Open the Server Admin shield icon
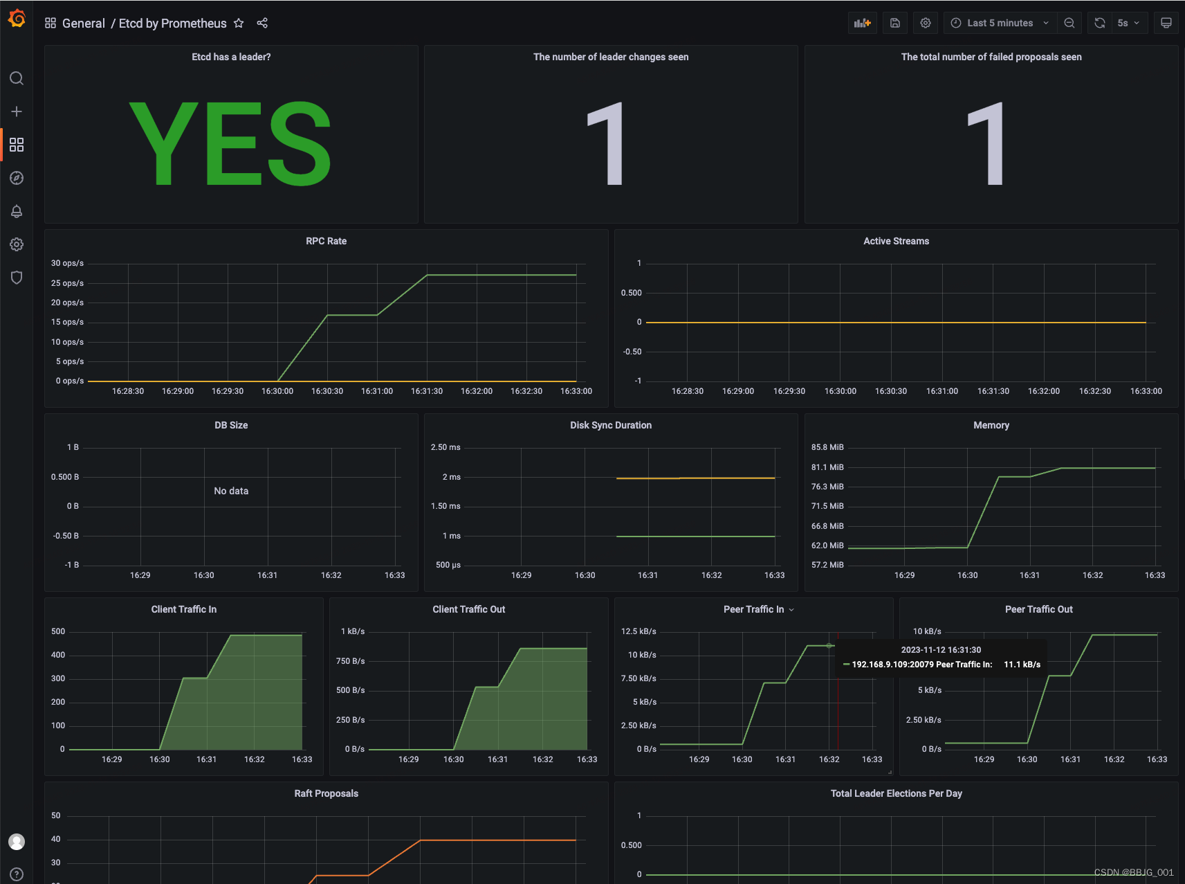The image size is (1185, 884). tap(17, 278)
